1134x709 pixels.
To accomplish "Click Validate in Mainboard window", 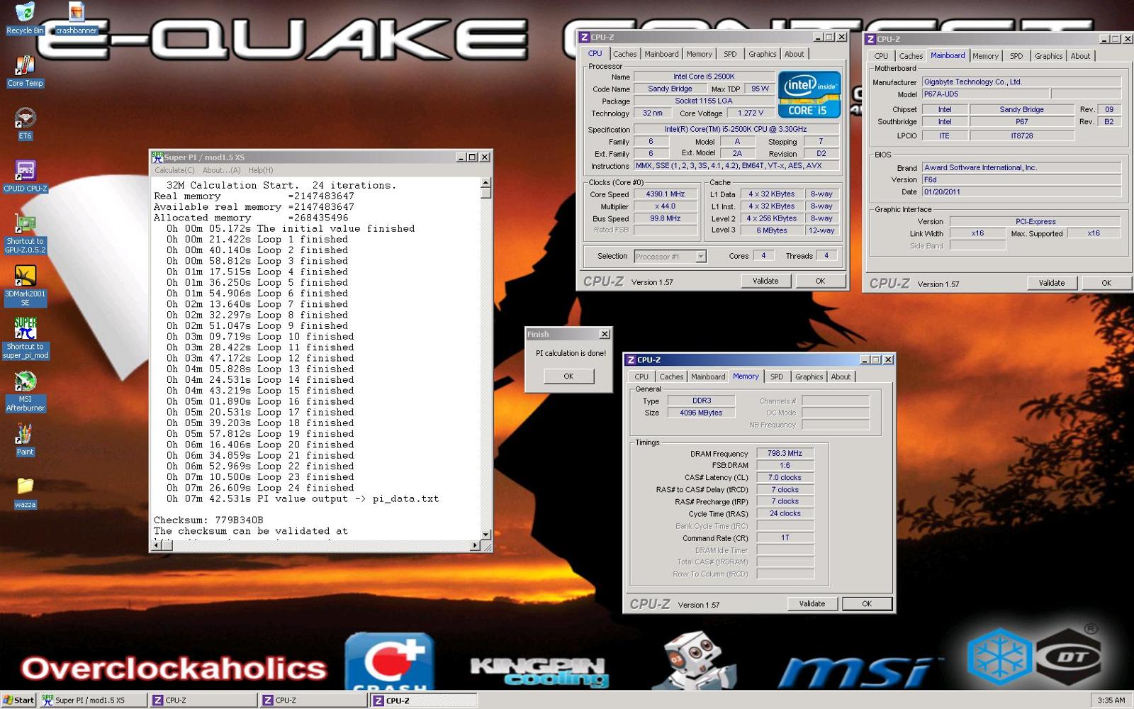I will [x=1052, y=283].
